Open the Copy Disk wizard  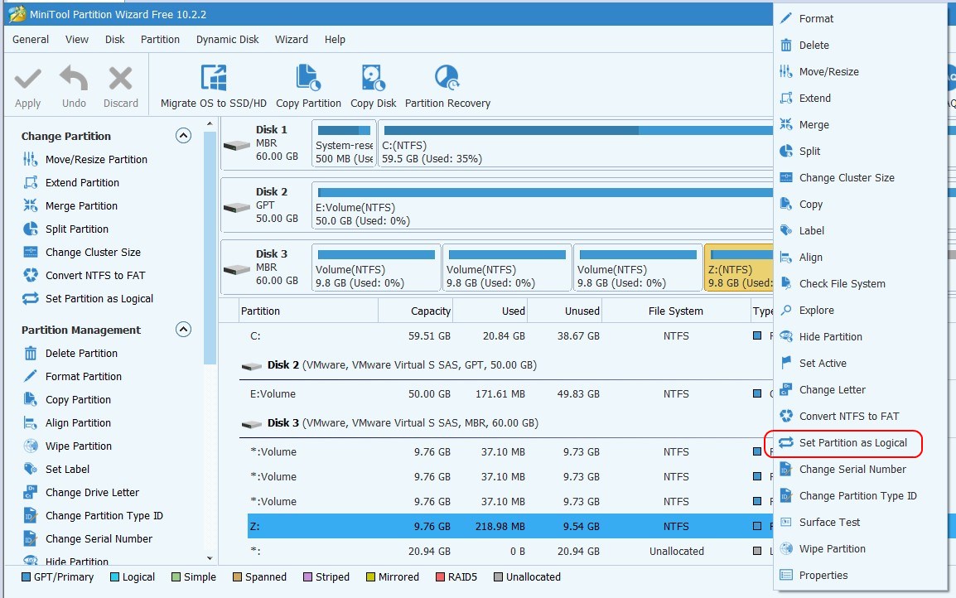[x=373, y=87]
